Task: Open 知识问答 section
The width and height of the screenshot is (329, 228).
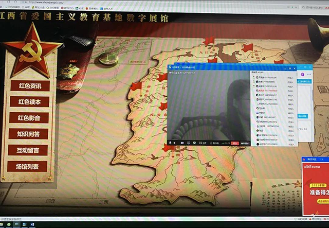Action: (x=33, y=134)
